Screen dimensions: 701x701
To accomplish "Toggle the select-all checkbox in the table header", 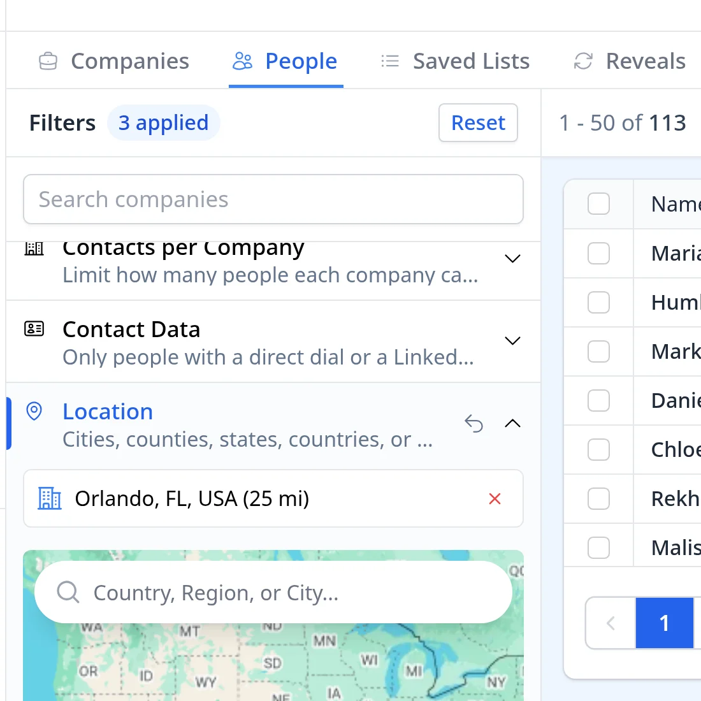I will 598,204.
